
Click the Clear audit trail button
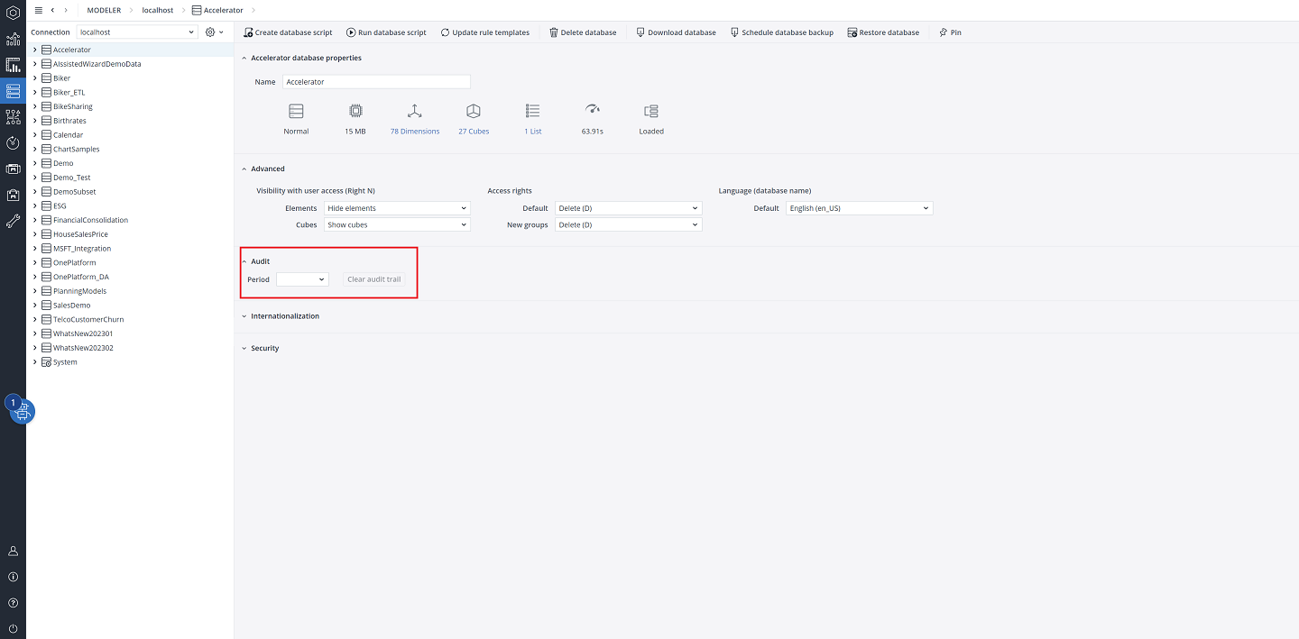pos(374,279)
